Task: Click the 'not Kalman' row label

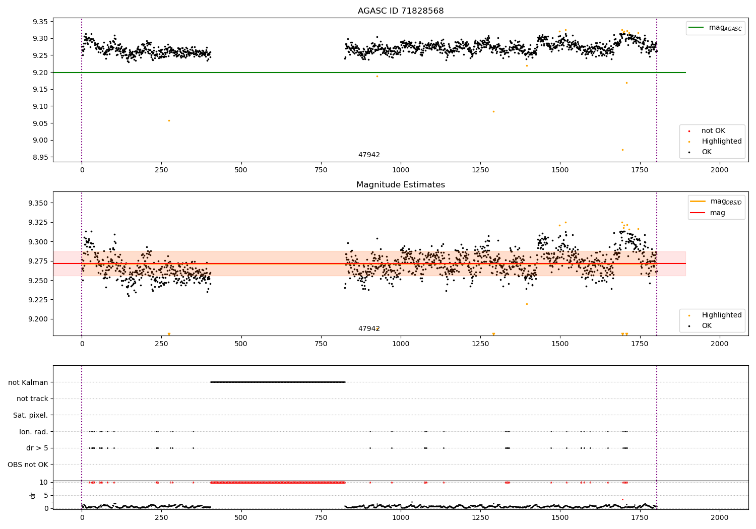Action: click(28, 382)
